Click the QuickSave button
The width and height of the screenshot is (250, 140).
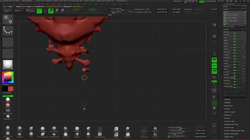177,1
